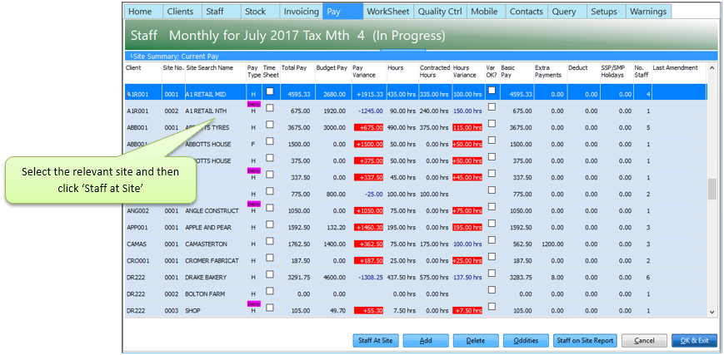The width and height of the screenshot is (724, 355).
Task: Tick Time Sheet checkbox for A1 RETAIL MID
Action: [x=270, y=91]
